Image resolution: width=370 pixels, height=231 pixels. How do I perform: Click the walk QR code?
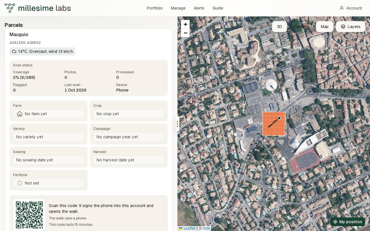pos(29,215)
